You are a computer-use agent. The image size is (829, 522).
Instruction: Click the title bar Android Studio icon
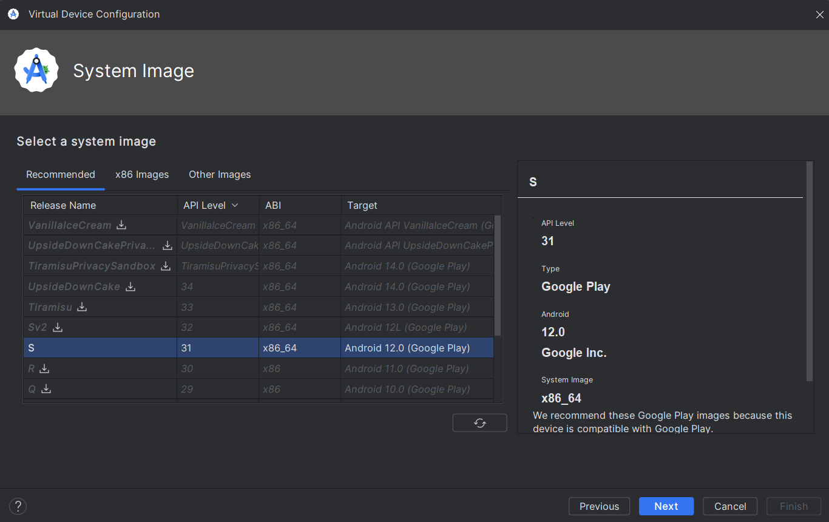point(13,14)
